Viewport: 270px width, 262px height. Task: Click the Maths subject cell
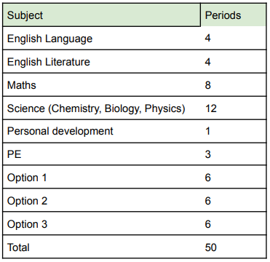(102, 85)
